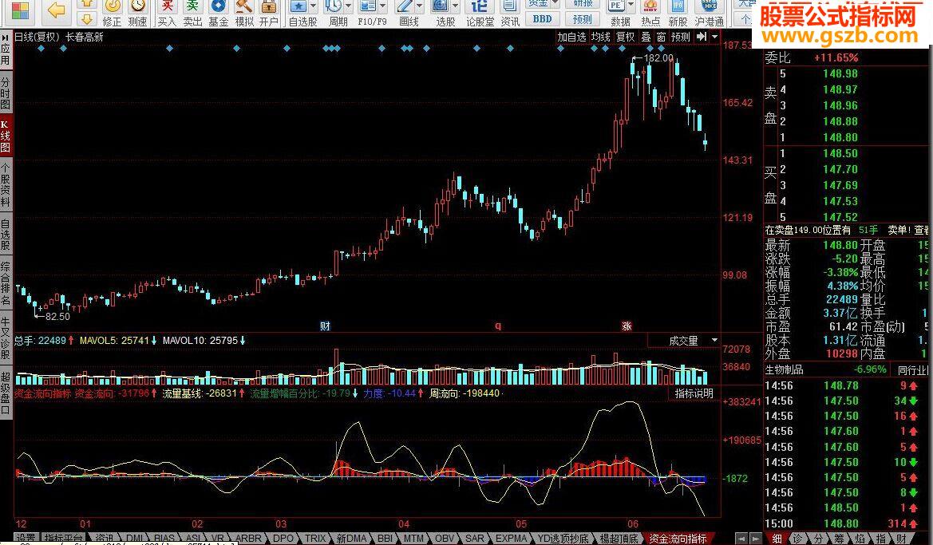Expand the 数据 PE dropdown arrow
The width and height of the screenshot is (933, 545).
coord(631,6)
